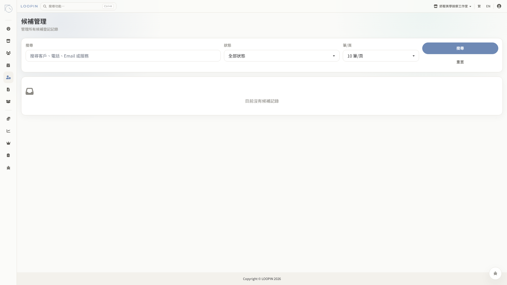This screenshot has height=285, width=507.
Task: Expand the 10 筆/頁 page size dropdown
Action: click(x=381, y=56)
